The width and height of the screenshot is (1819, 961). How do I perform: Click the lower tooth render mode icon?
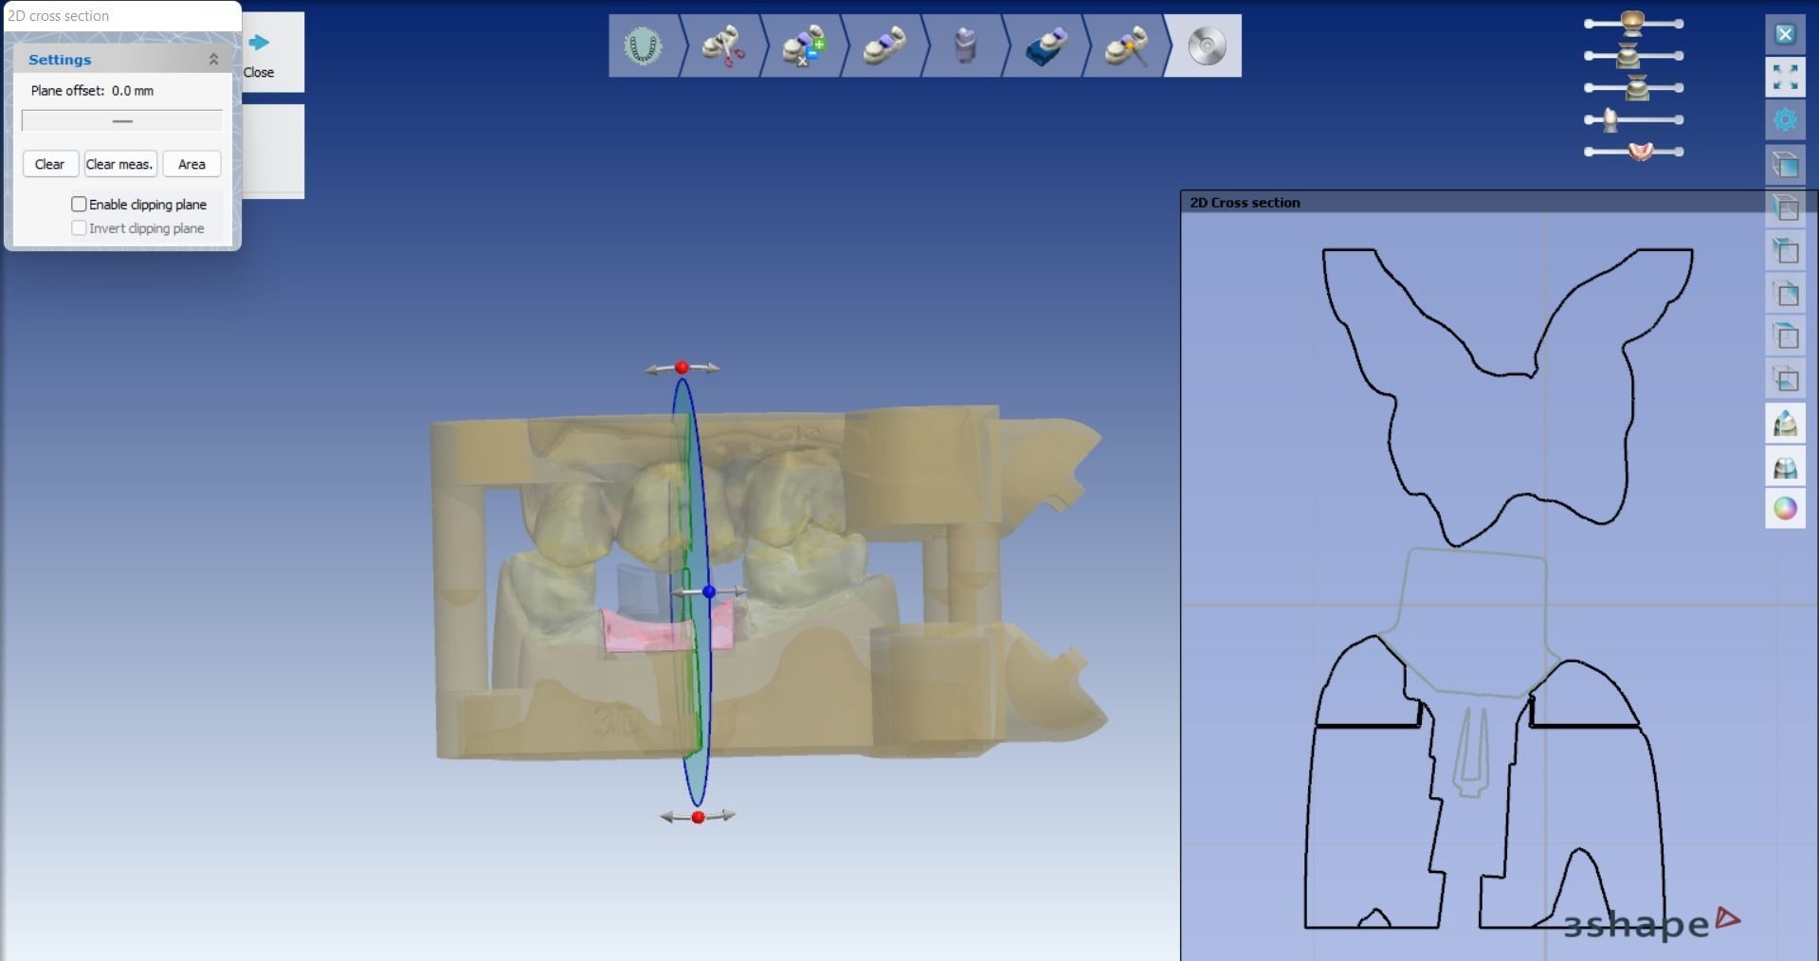pos(1785,466)
